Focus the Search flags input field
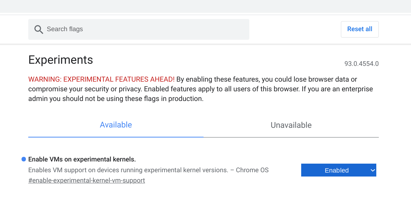Screen dimensions: 411x198 [x=143, y=29]
